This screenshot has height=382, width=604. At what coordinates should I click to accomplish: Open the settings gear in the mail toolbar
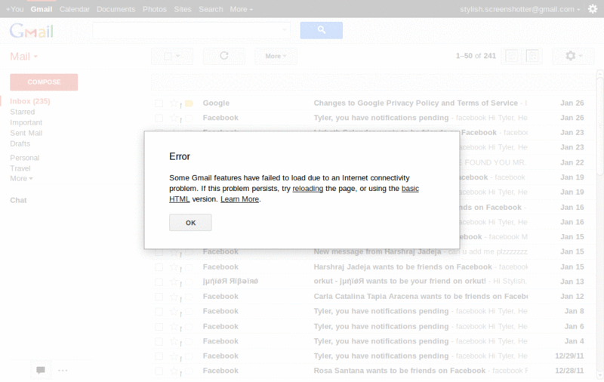pyautogui.click(x=573, y=56)
